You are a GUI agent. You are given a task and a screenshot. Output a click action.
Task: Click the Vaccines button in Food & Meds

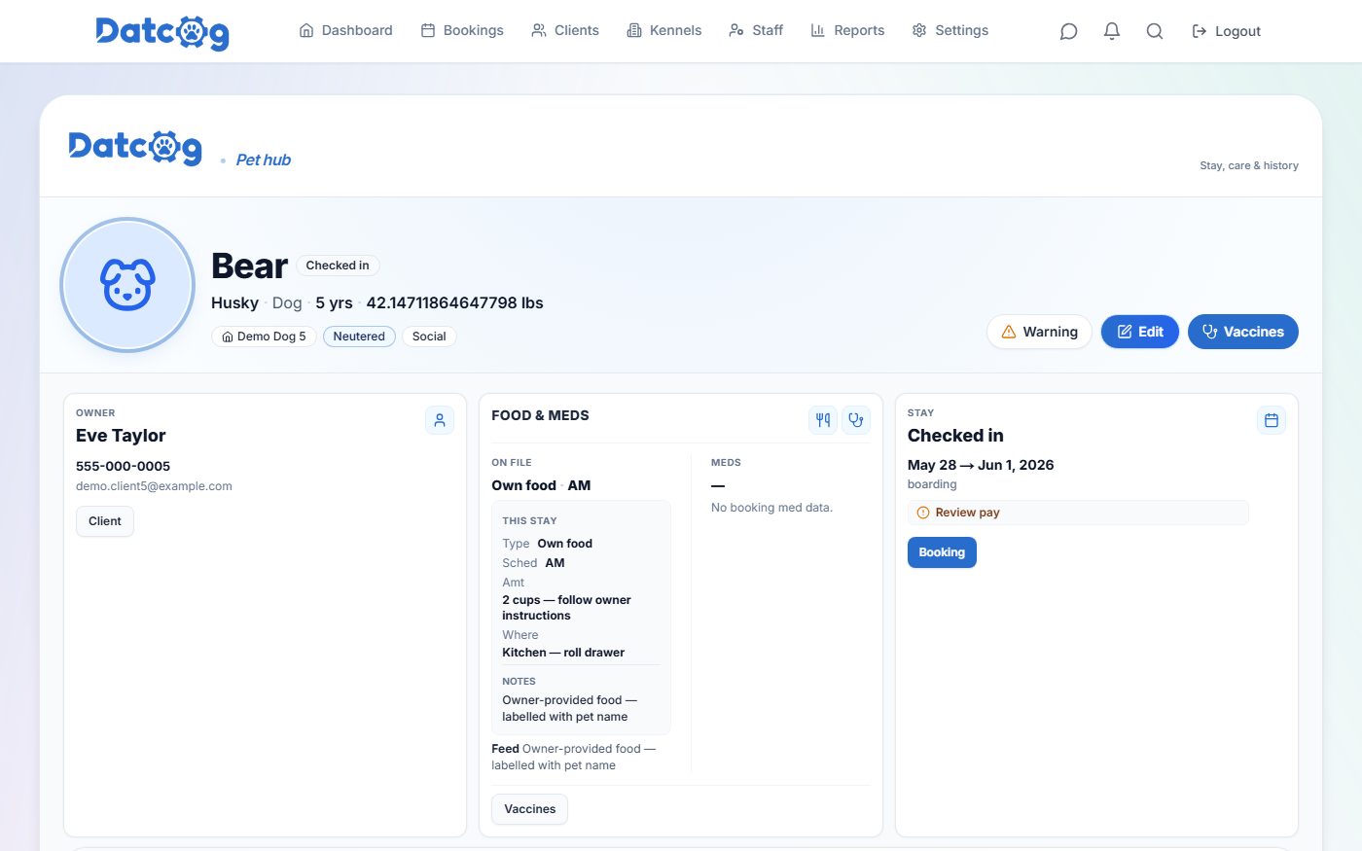click(x=529, y=809)
